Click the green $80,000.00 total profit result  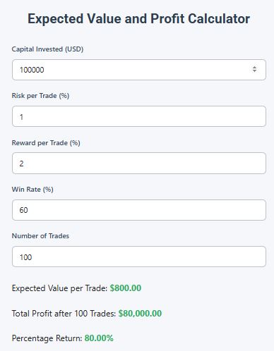pos(140,314)
